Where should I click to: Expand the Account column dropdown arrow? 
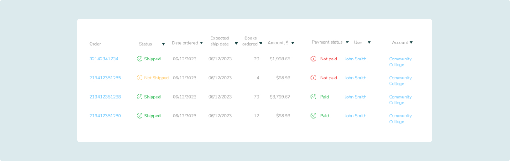pos(411,42)
